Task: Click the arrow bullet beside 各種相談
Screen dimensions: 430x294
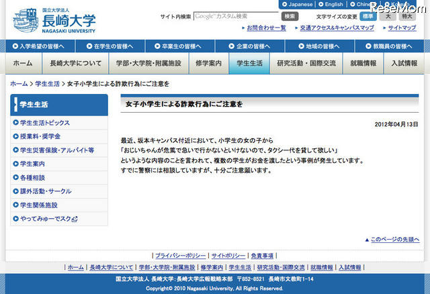Action: tap(15, 178)
